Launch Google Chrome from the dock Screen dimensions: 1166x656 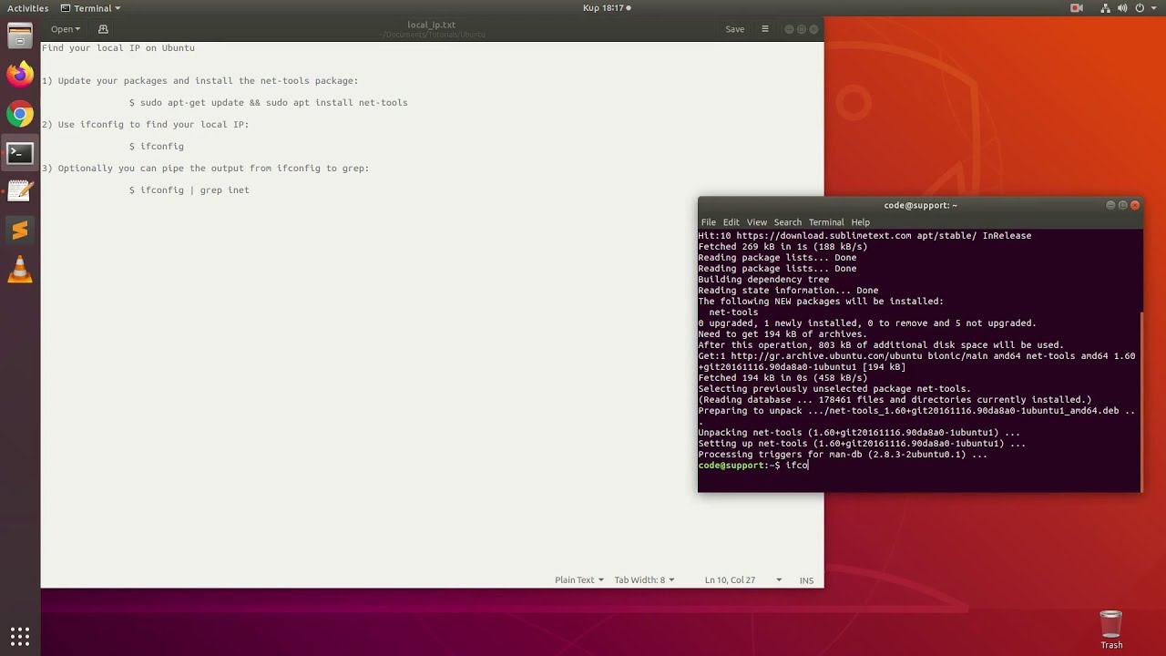[x=20, y=114]
